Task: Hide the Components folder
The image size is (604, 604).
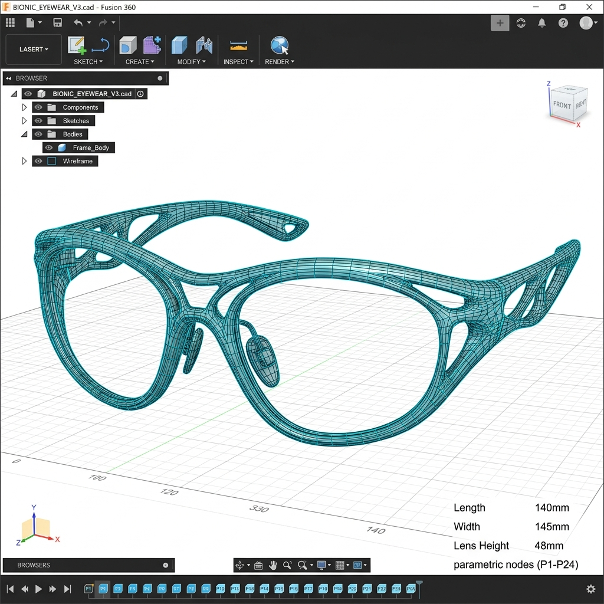Action: (x=38, y=107)
